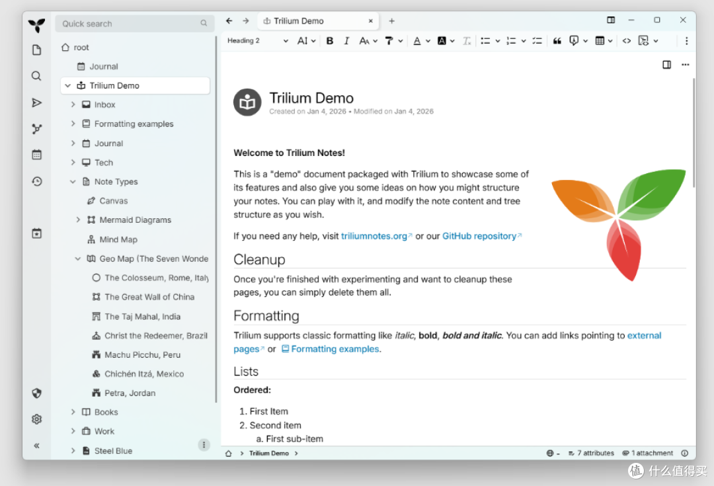Screen dimensions: 714x486
Task: Change the Trilium Demo note icon
Action: click(x=247, y=102)
